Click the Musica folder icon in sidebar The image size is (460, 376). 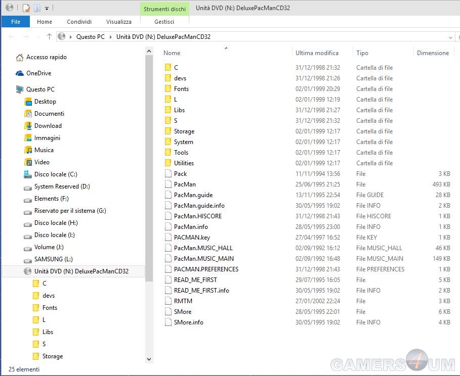(28, 150)
